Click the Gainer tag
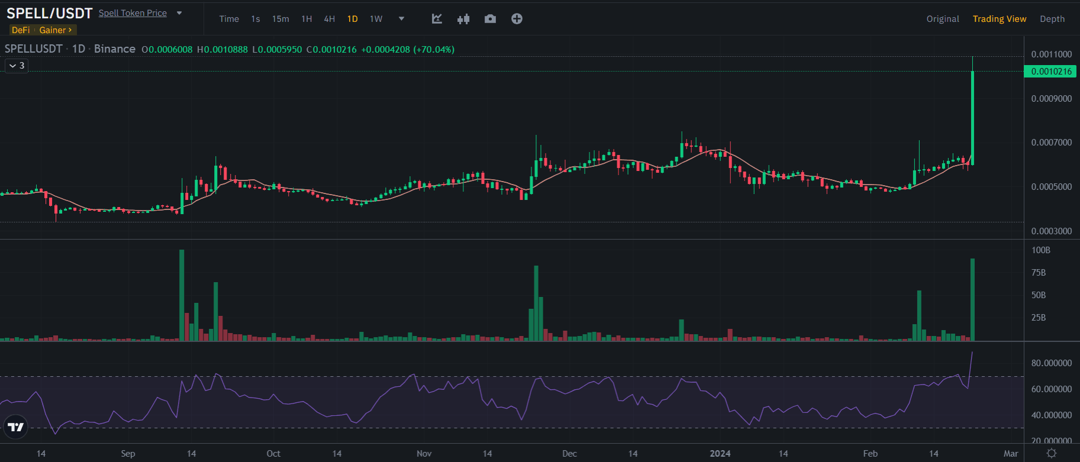The image size is (1080, 462). (x=55, y=30)
